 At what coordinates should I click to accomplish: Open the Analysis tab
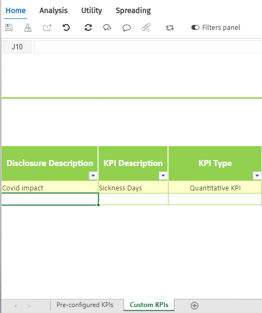53,10
